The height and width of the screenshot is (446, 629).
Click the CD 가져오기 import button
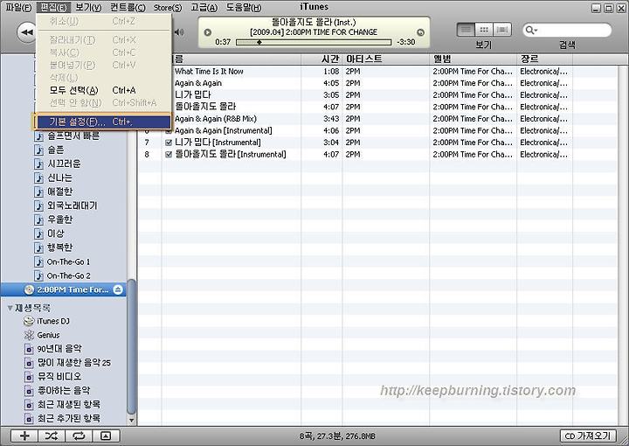pos(587,436)
